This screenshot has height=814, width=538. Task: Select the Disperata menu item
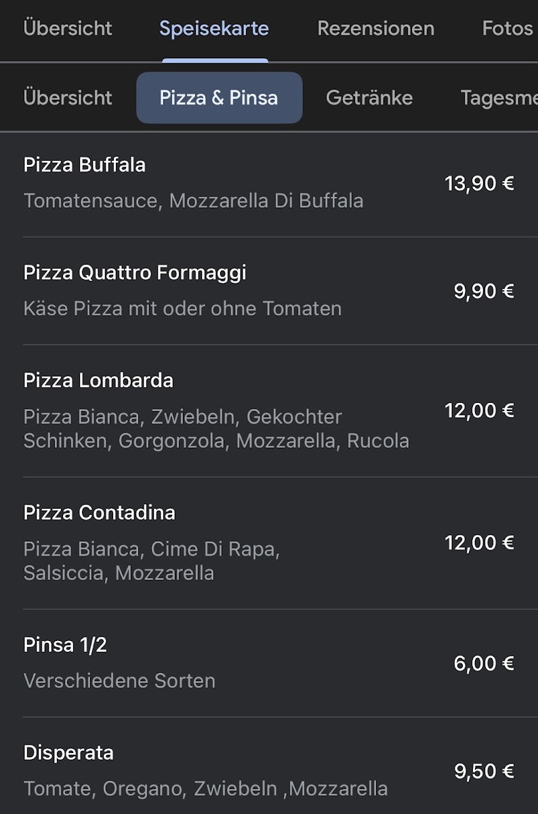point(68,753)
